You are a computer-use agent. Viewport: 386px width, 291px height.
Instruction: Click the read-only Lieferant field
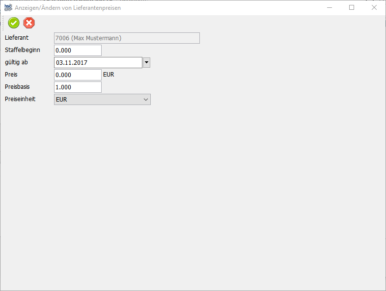[127, 38]
